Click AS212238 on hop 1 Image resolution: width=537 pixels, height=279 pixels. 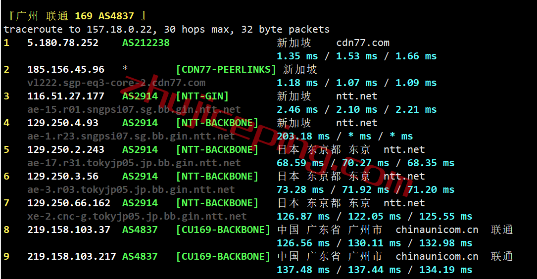(x=146, y=43)
